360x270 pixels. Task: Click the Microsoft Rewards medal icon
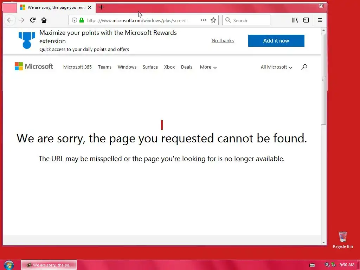click(x=27, y=40)
